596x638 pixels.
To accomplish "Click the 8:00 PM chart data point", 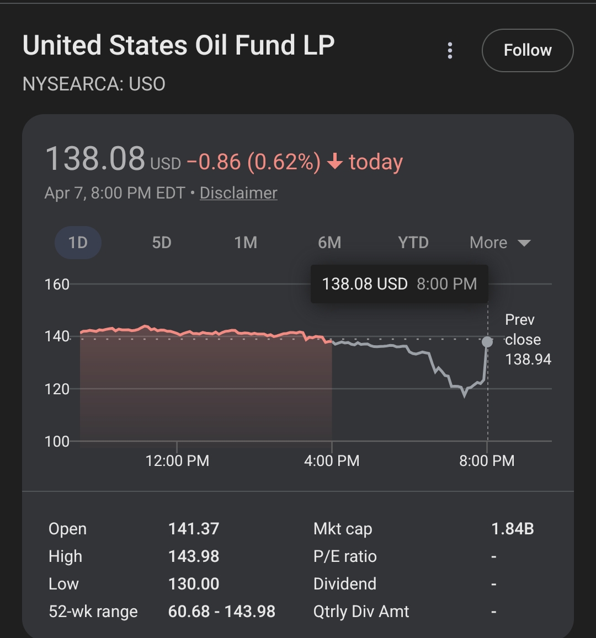I will point(487,342).
